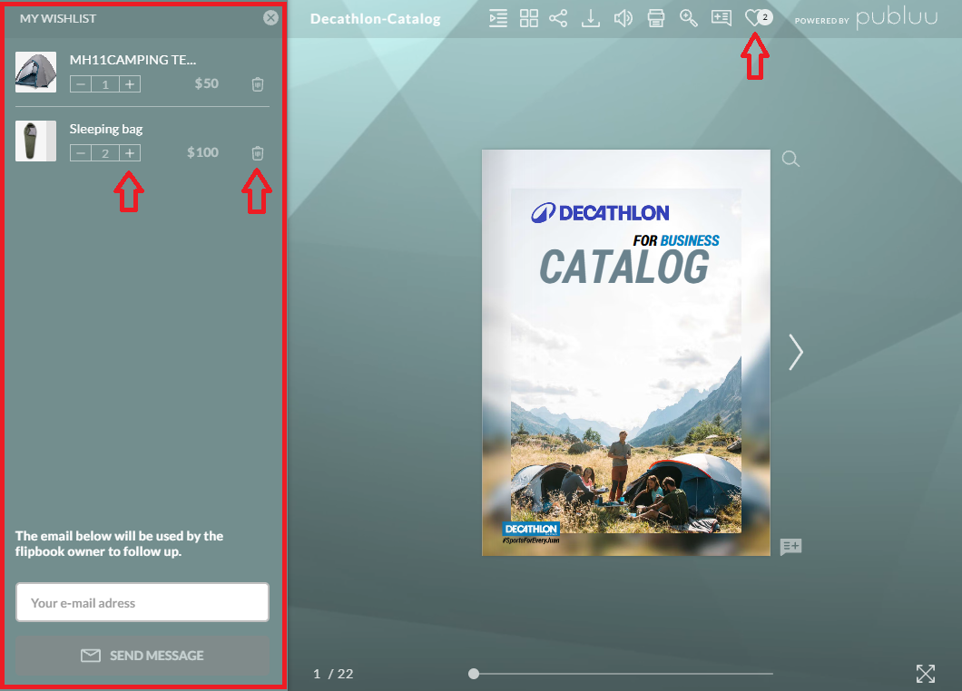This screenshot has width=962, height=691.
Task: Select the camping tent thumbnail
Action: (35, 72)
